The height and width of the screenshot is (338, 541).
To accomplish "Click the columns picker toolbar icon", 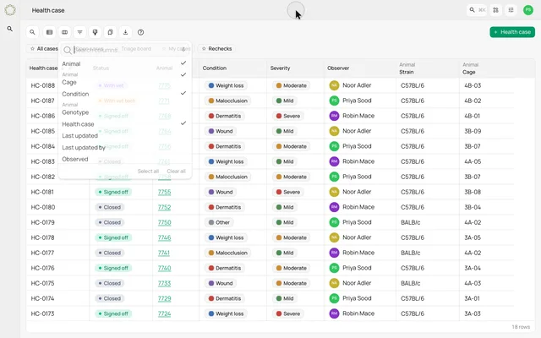I will click(64, 32).
